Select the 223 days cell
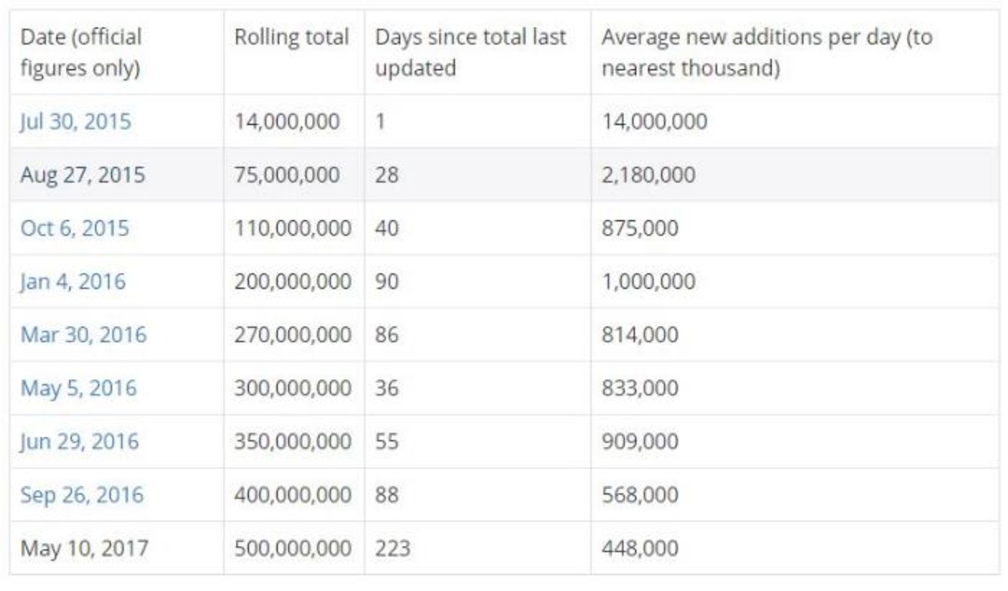This screenshot has height=591, width=1008. 392,548
